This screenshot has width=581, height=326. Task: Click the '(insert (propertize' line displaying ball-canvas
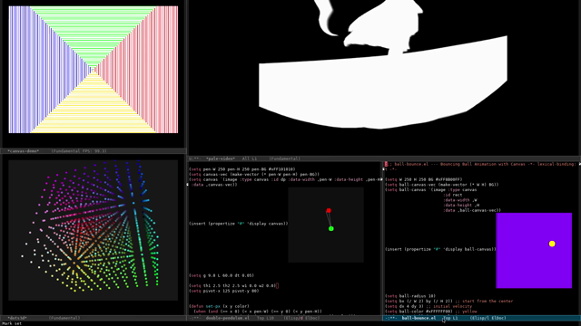tap(440, 249)
